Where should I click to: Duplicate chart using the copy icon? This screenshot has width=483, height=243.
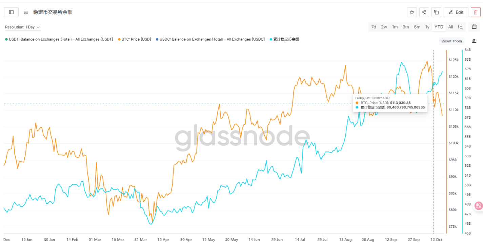click(436, 12)
